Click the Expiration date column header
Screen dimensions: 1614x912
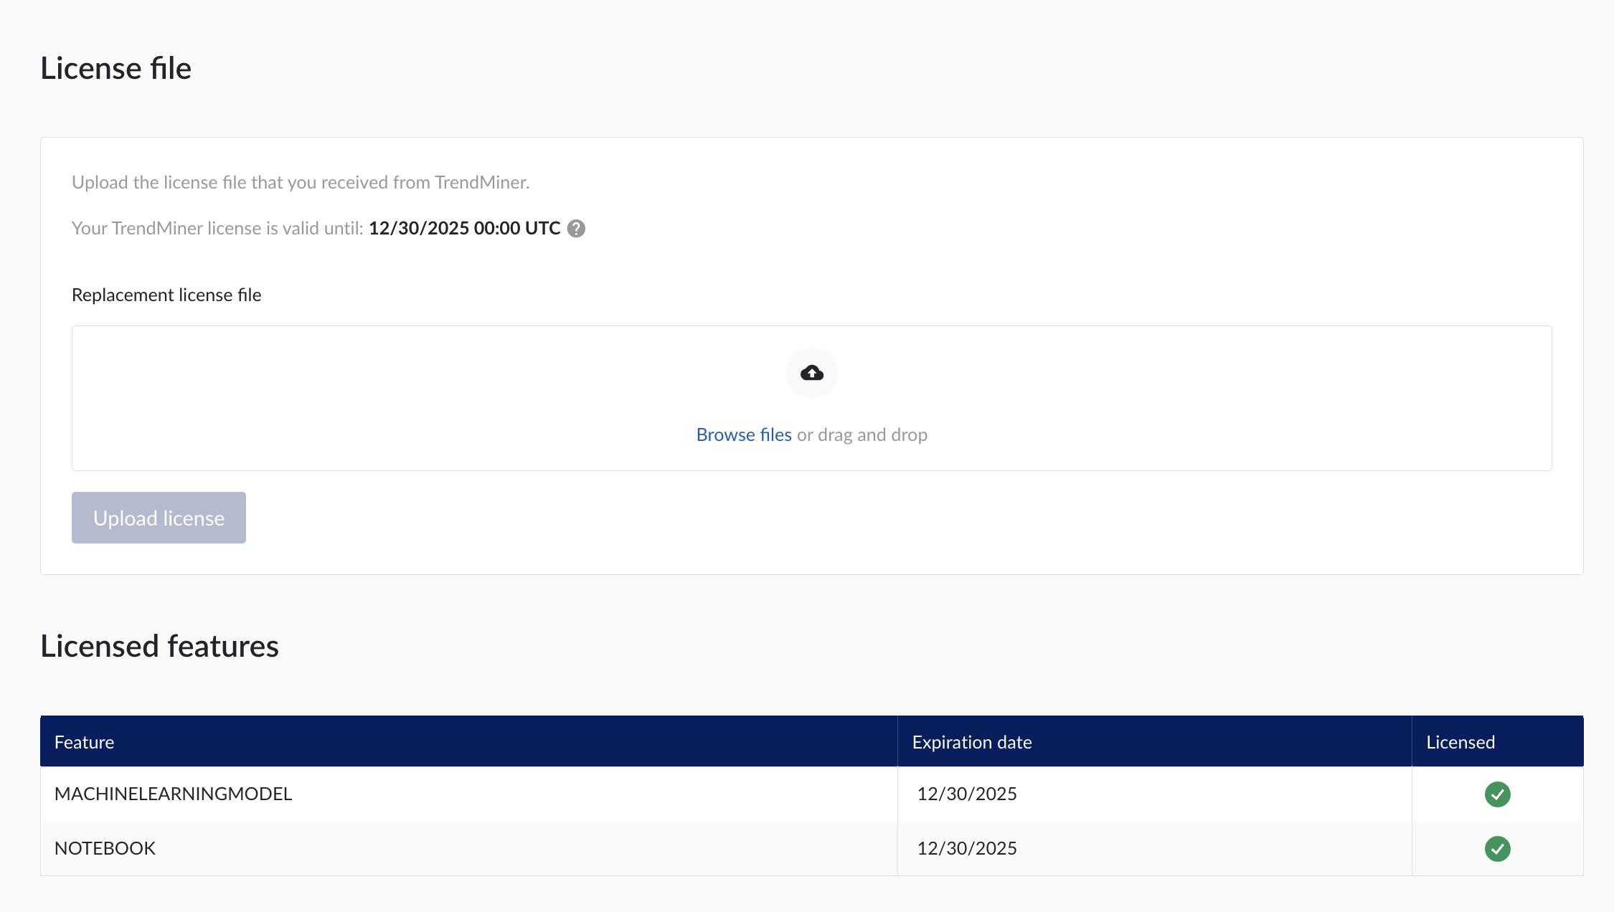(971, 742)
